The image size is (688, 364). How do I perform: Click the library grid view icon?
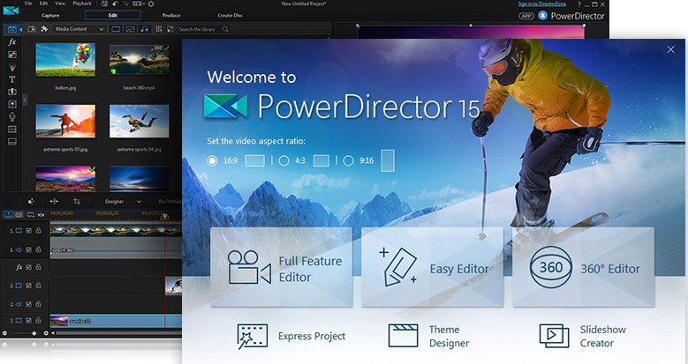[159, 29]
